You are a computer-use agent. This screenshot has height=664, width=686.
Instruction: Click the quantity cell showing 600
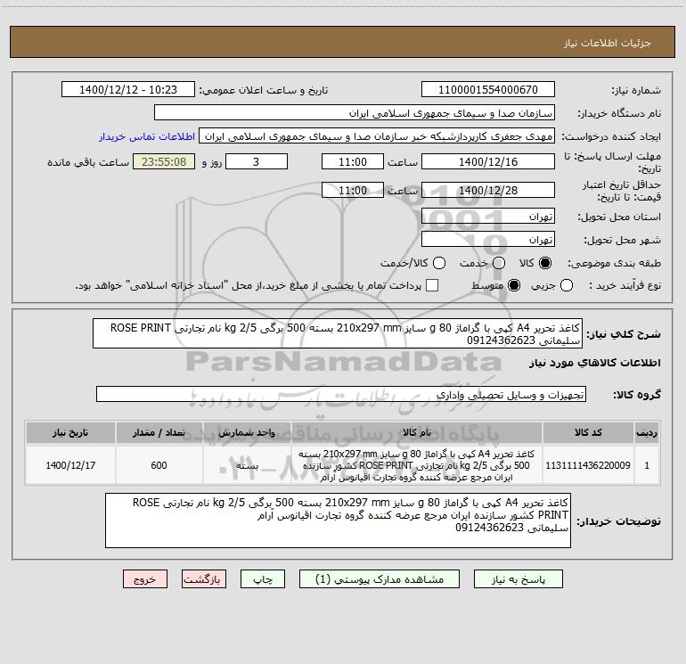click(159, 465)
